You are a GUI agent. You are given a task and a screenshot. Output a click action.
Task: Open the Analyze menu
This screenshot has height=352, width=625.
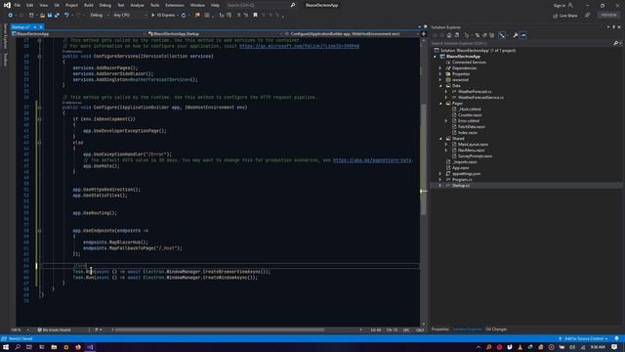(x=137, y=5)
